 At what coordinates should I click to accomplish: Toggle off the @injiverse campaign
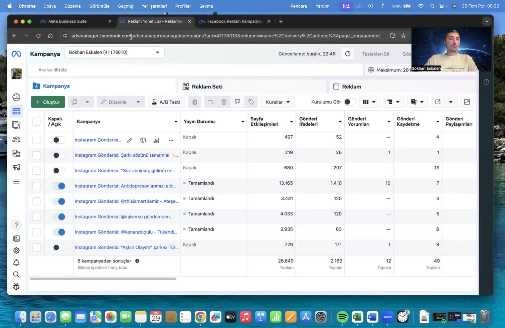[59, 217]
